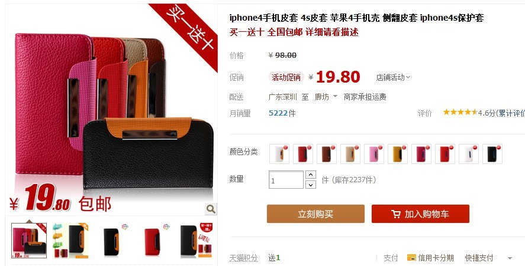Click the 加入购物车 button
This screenshot has width=525, height=266.
(421, 214)
